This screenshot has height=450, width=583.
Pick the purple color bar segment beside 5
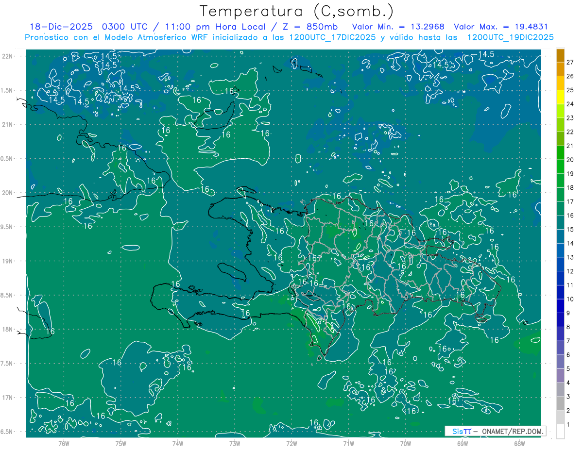click(560, 362)
